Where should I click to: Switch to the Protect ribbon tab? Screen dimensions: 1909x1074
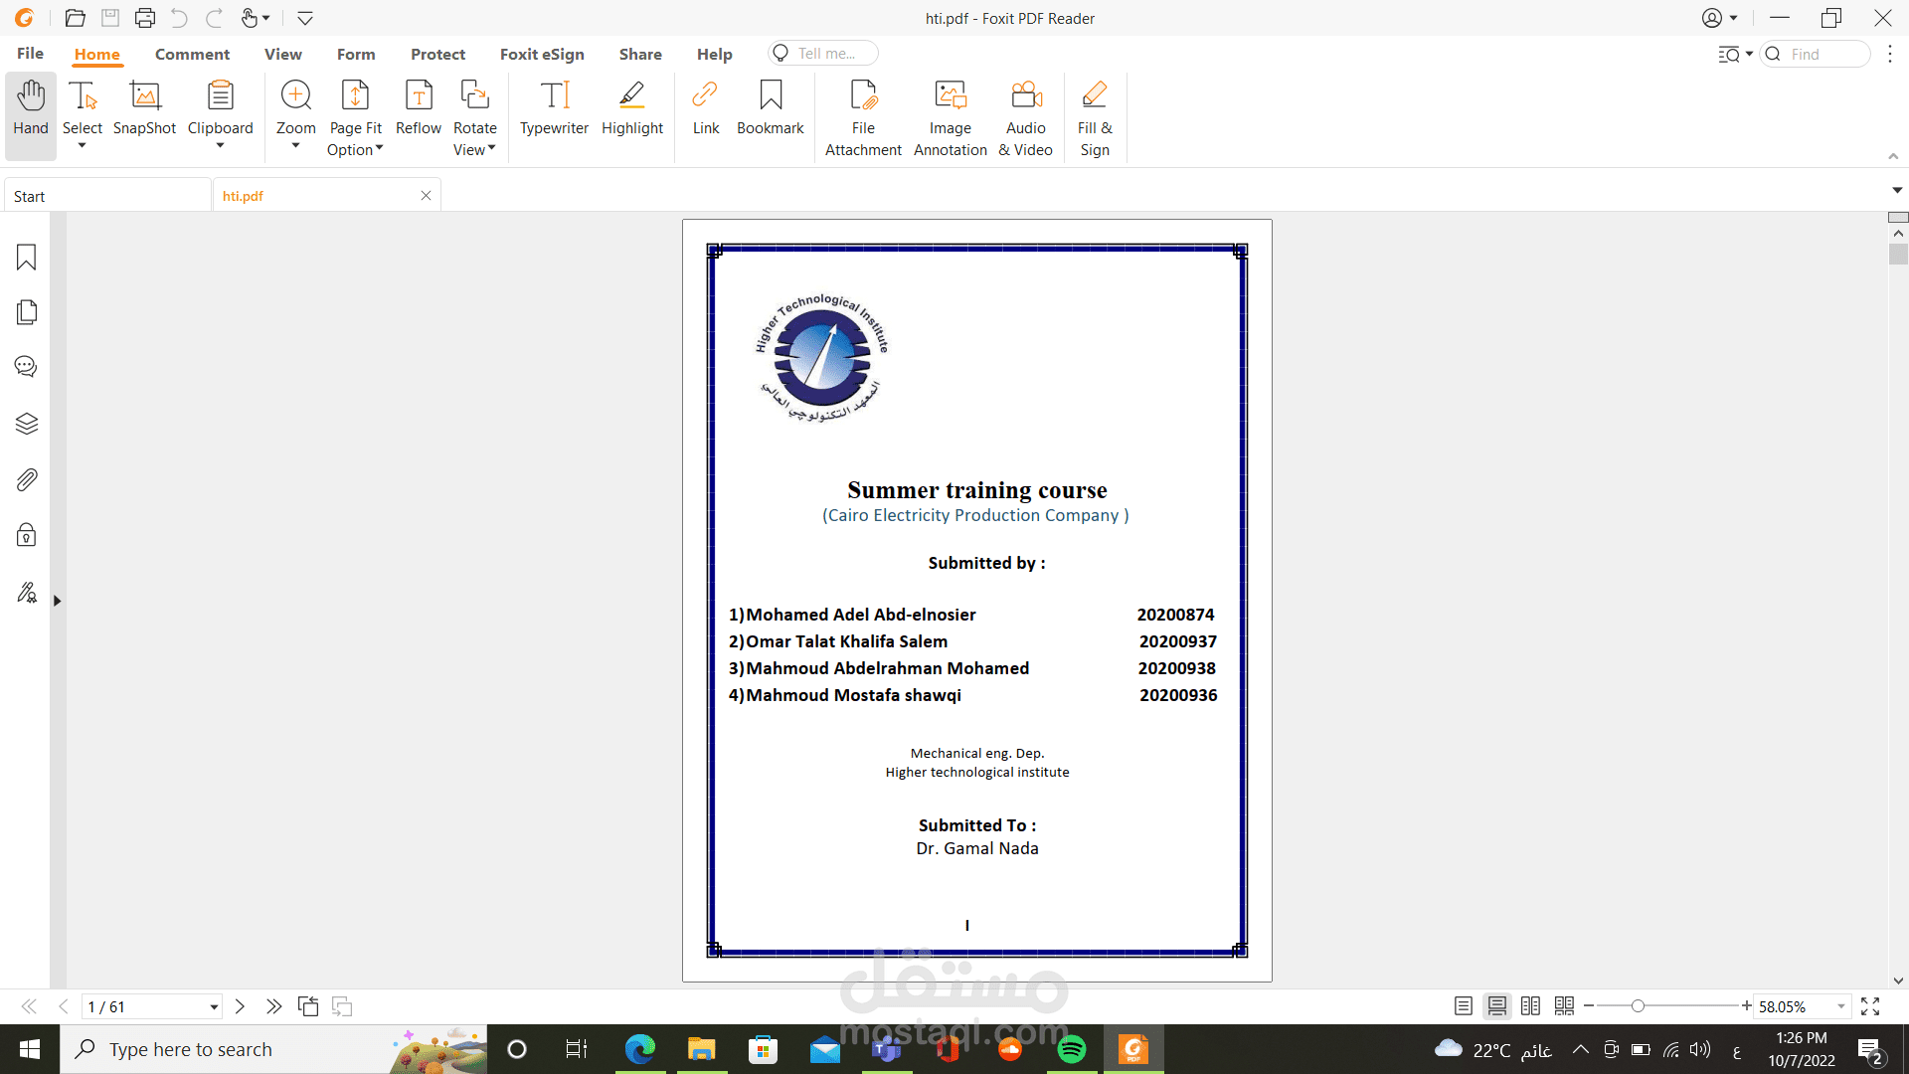[x=437, y=55]
